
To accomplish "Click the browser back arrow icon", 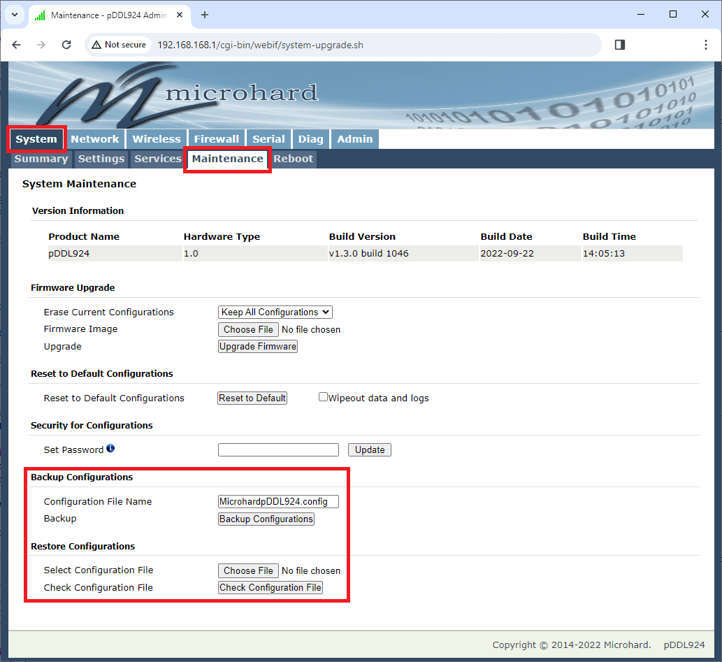I will pyautogui.click(x=17, y=45).
